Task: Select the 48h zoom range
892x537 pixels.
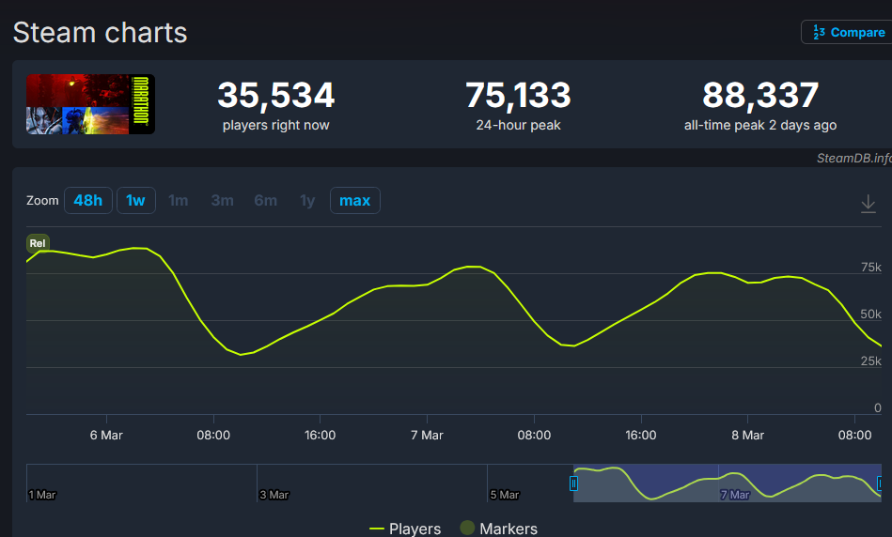Action: pos(88,201)
